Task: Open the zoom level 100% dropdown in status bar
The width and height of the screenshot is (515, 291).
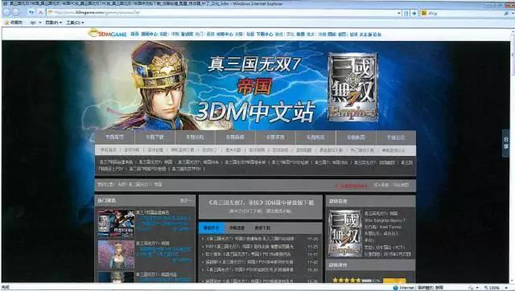Action: click(x=495, y=288)
